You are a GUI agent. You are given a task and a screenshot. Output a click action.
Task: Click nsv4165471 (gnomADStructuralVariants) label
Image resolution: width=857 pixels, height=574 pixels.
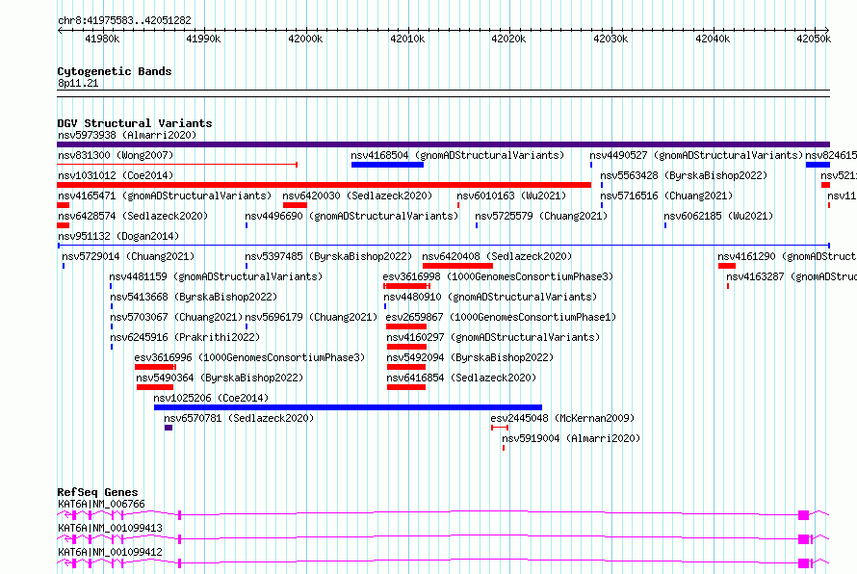coord(165,196)
